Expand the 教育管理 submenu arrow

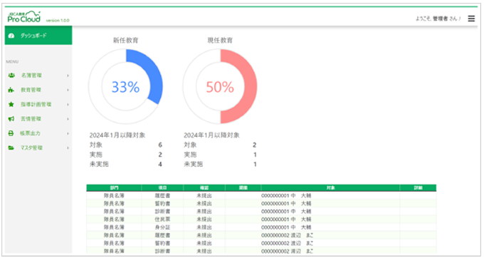click(x=68, y=90)
